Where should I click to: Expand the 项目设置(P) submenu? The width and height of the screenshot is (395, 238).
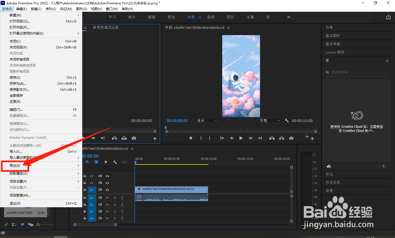(41, 182)
